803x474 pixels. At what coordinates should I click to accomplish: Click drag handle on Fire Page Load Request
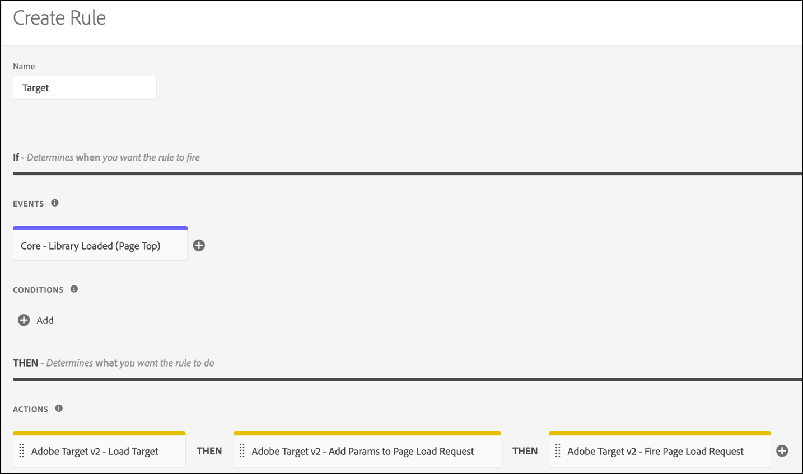[558, 451]
